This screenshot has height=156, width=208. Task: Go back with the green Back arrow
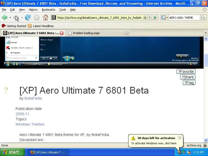pos(4,17)
